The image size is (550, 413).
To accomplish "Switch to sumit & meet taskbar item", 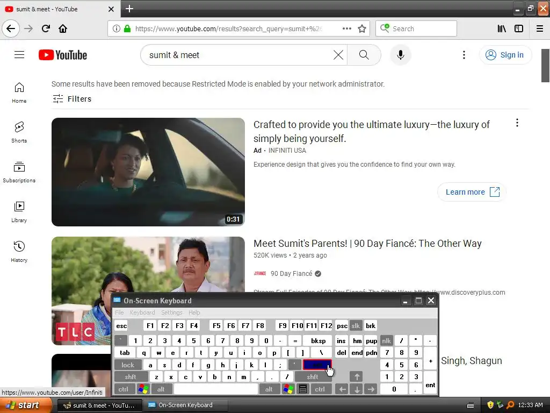I will tap(99, 405).
